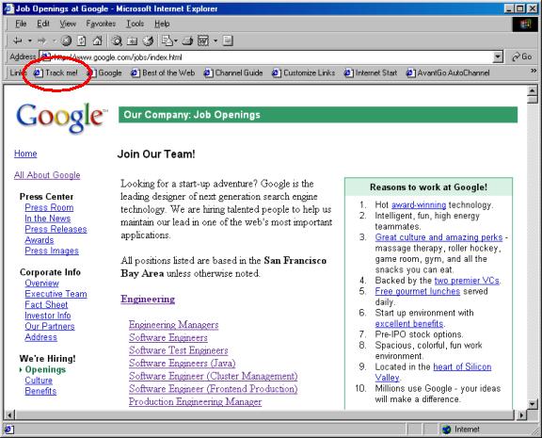This screenshot has width=542, height=438.
Task: Open the View menu
Action: (68, 24)
